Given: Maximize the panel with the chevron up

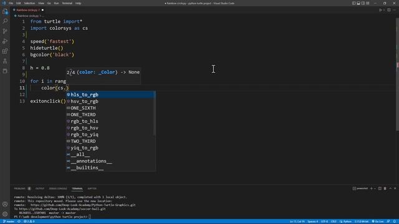Looking at the screenshot, I should point(390,189).
